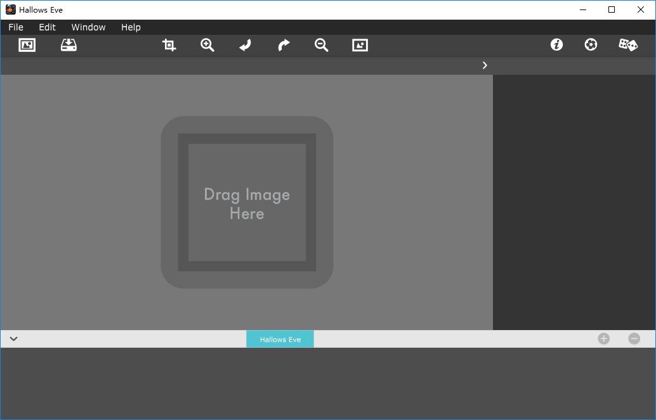The width and height of the screenshot is (656, 420).
Task: Click the redo arrow icon
Action: (x=284, y=45)
